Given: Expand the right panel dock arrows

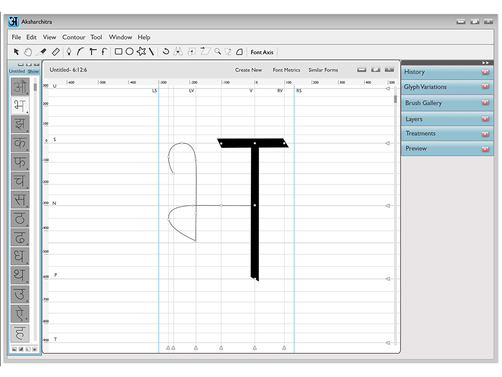Looking at the screenshot, I should (485, 62).
